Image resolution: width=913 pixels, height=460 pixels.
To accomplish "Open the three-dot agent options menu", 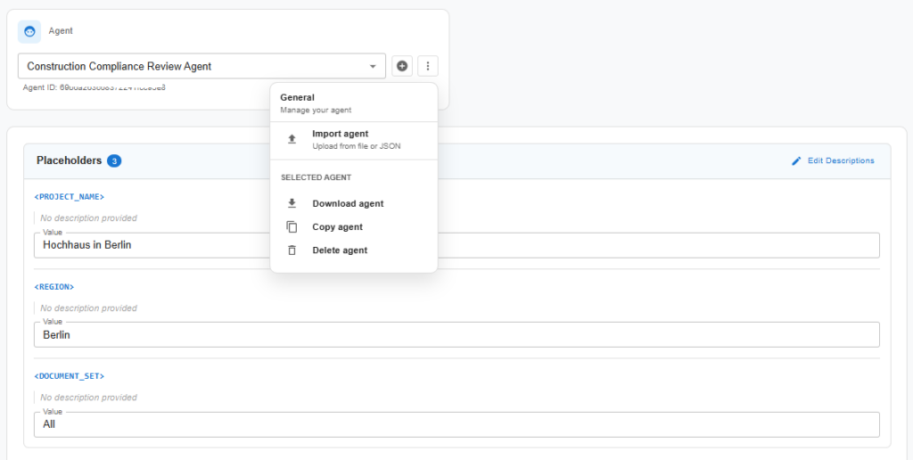I will click(428, 66).
